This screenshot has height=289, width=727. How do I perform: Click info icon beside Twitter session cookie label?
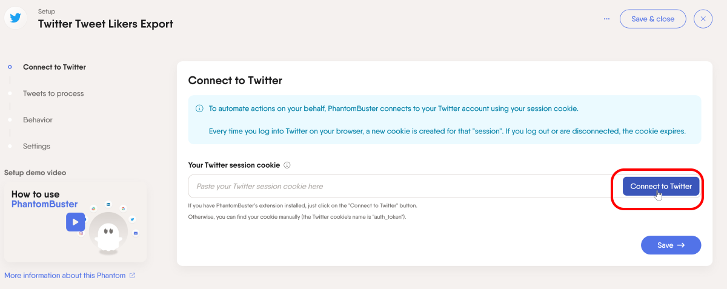[x=287, y=165]
